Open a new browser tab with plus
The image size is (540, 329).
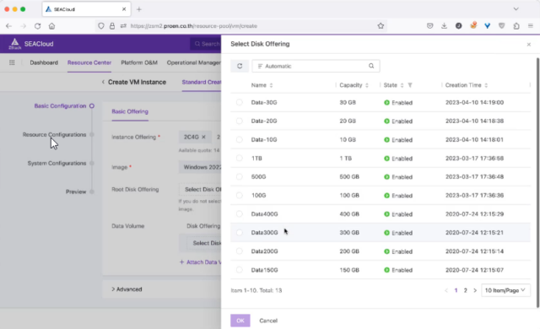[x=138, y=9]
